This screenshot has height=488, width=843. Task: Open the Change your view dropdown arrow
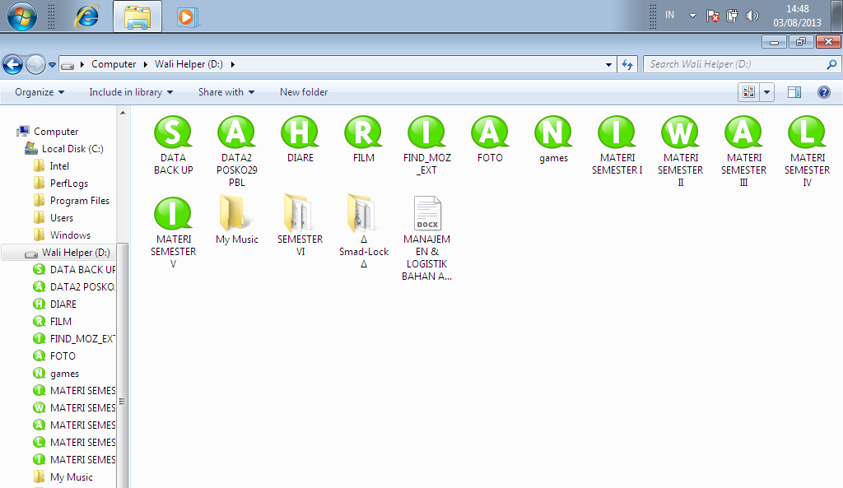click(x=767, y=92)
